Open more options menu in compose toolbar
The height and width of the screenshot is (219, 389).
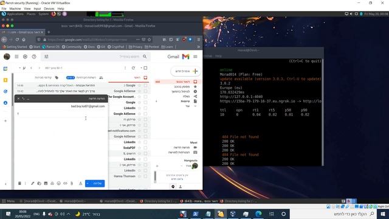[x=26, y=183]
